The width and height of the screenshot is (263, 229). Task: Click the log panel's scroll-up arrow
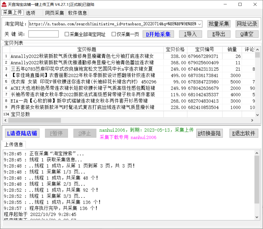point(257,153)
